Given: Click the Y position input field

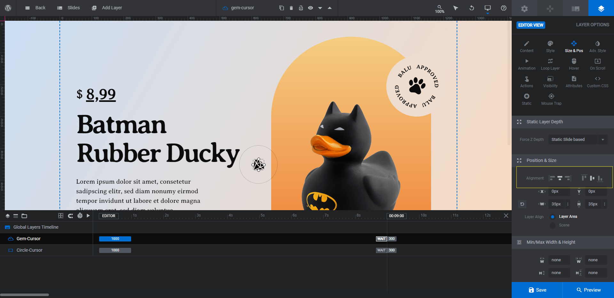Looking at the screenshot, I should pyautogui.click(x=596, y=191).
